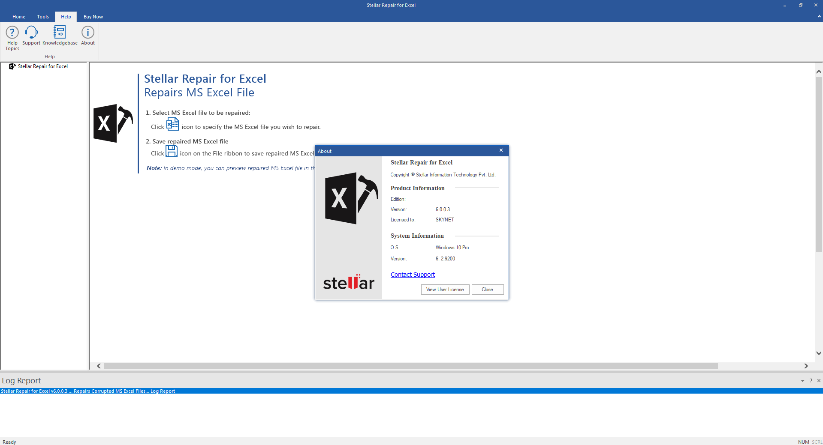Click the NUM indicator in status bar
Image resolution: width=823 pixels, height=445 pixels.
click(803, 442)
